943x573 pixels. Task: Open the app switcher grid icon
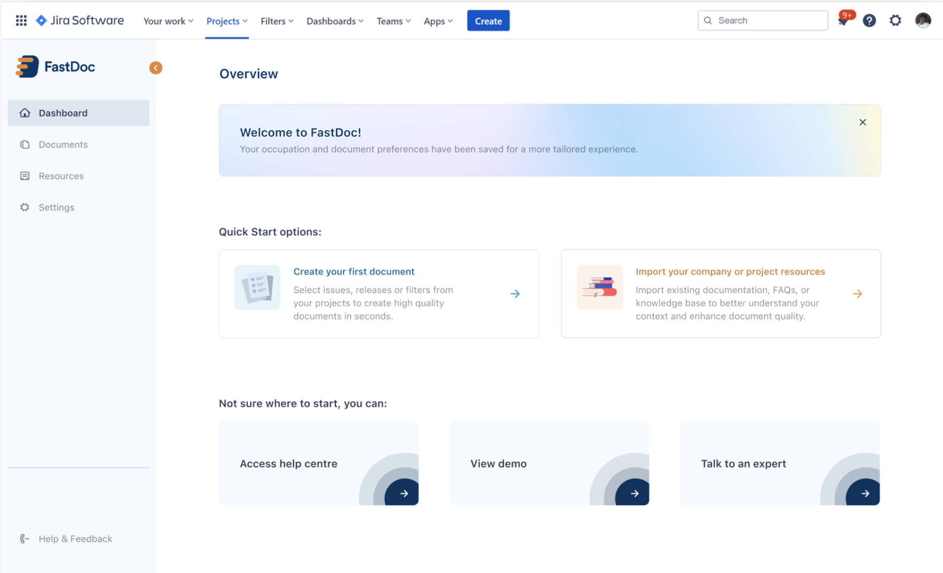[21, 21]
